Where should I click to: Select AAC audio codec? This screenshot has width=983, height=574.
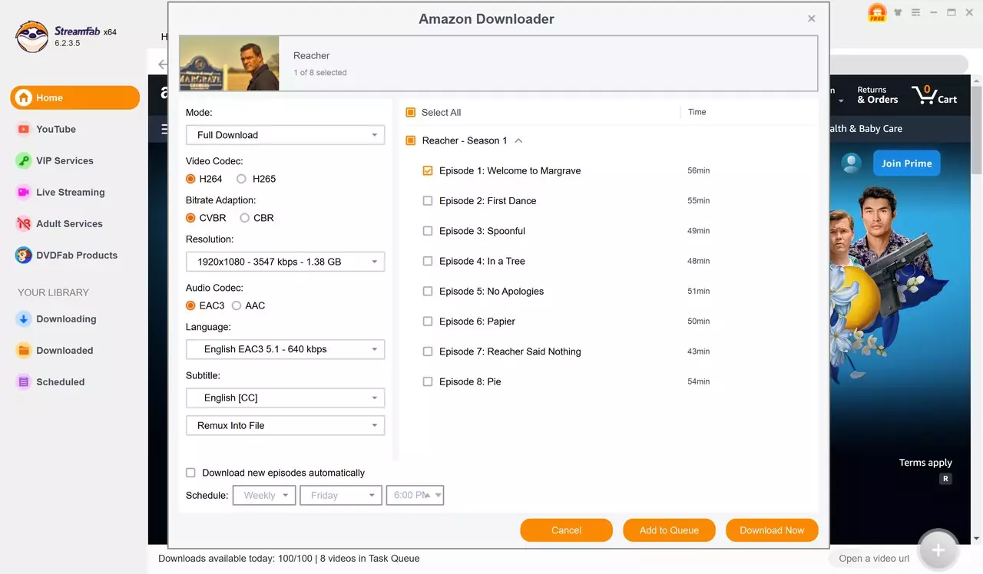237,305
